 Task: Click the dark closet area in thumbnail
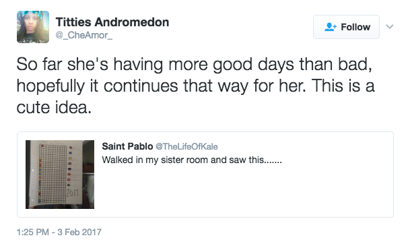[x=88, y=174]
